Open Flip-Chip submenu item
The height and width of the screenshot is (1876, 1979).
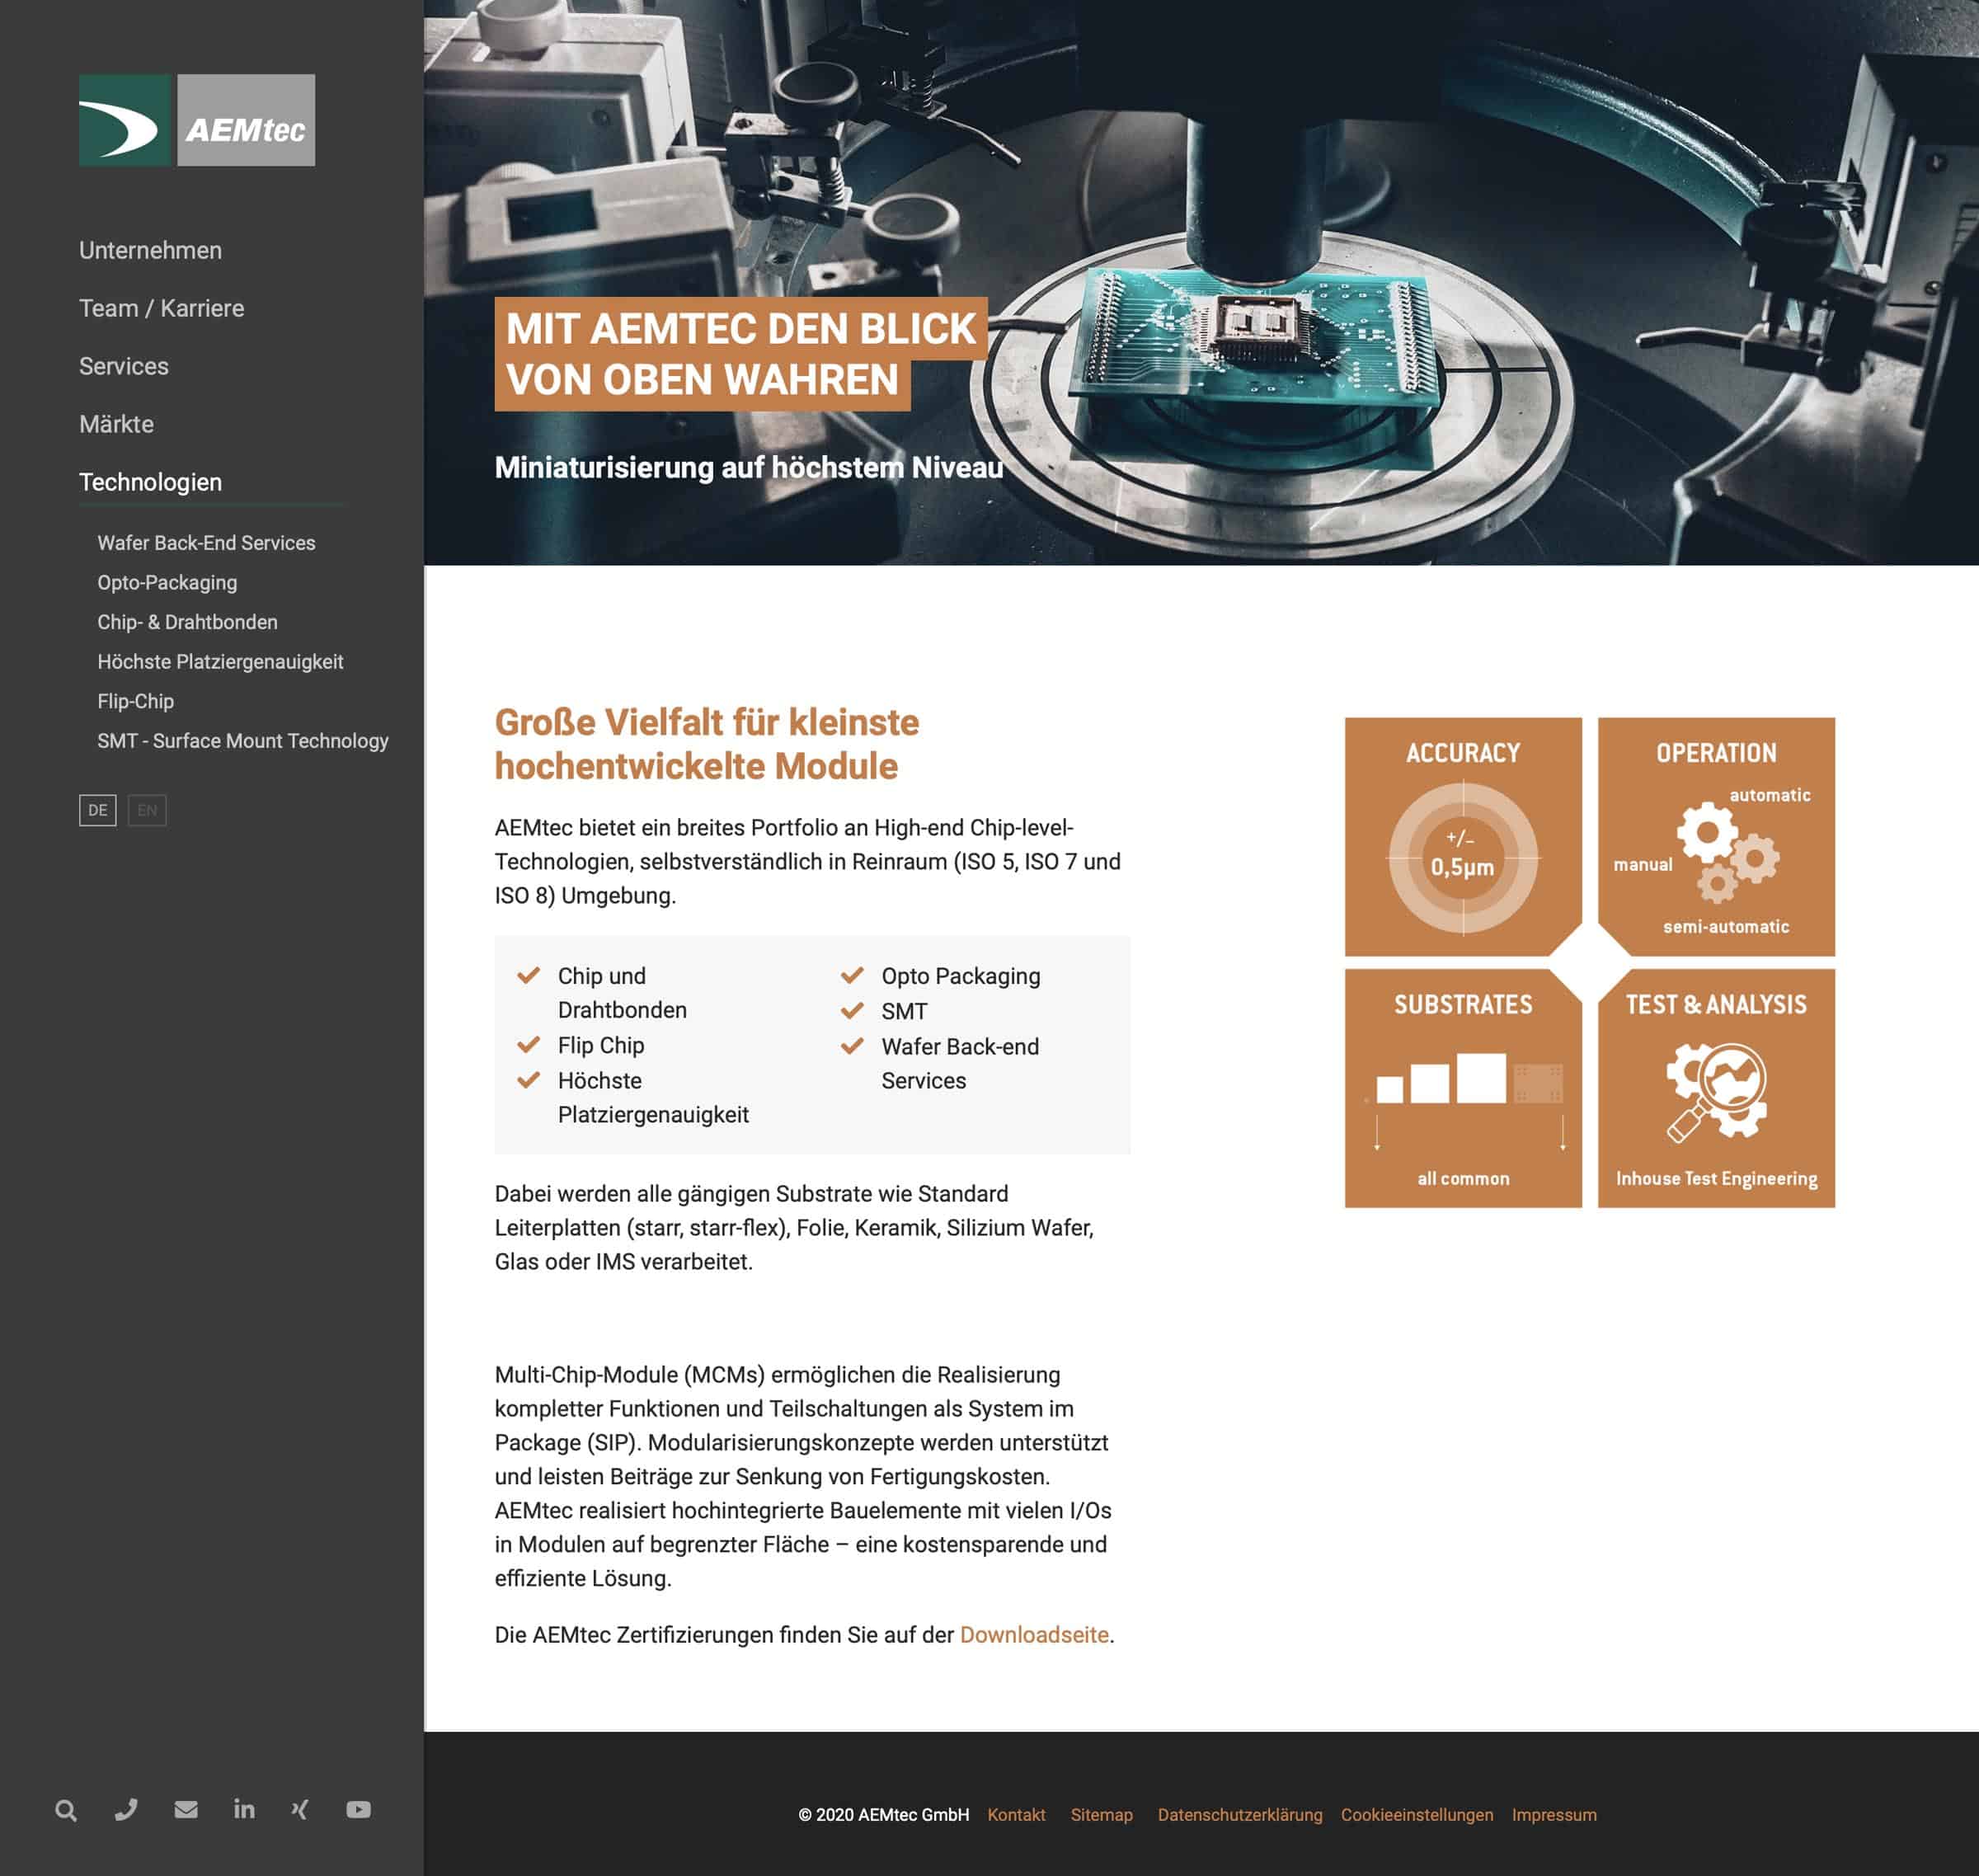pos(135,701)
